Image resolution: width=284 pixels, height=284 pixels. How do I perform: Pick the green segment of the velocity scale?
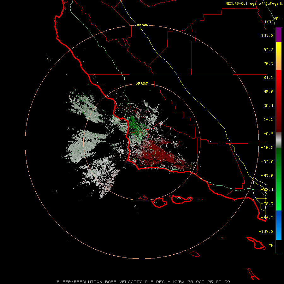click(x=279, y=179)
